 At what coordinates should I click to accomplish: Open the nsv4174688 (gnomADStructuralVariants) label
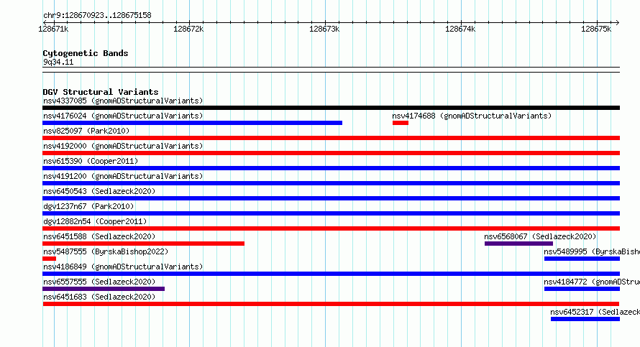[472, 116]
